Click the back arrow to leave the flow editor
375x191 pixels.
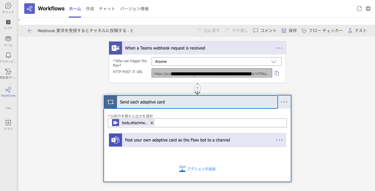(30, 30)
